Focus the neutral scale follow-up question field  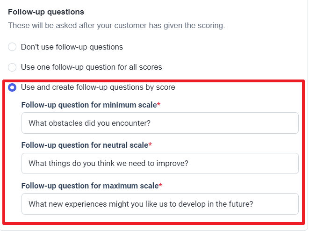(x=160, y=163)
